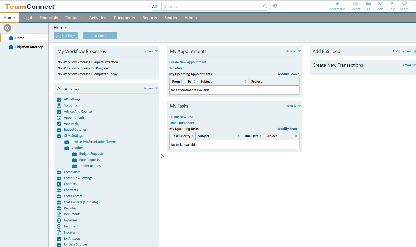The height and width of the screenshot is (247, 416).
Task: Open the Bookmarks star icon
Action: point(337,4)
